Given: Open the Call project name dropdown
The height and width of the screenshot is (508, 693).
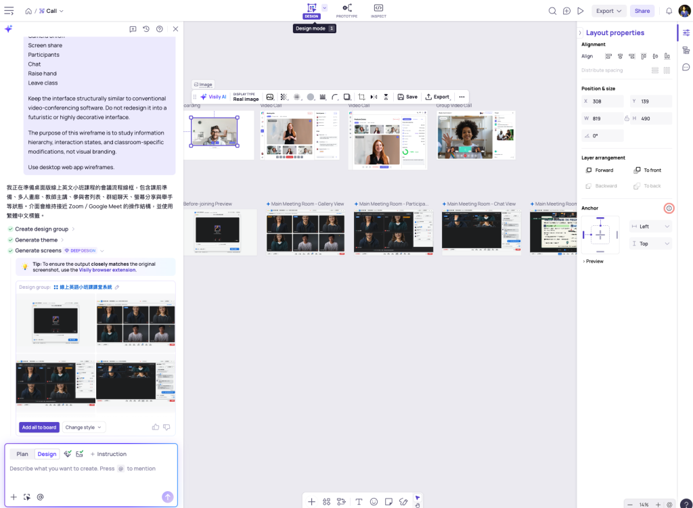Looking at the screenshot, I should [51, 11].
